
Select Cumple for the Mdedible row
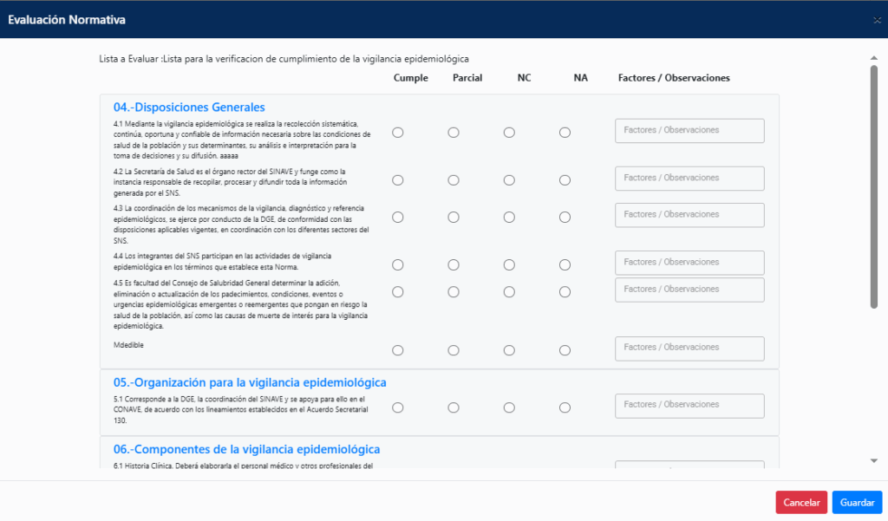[398, 350]
